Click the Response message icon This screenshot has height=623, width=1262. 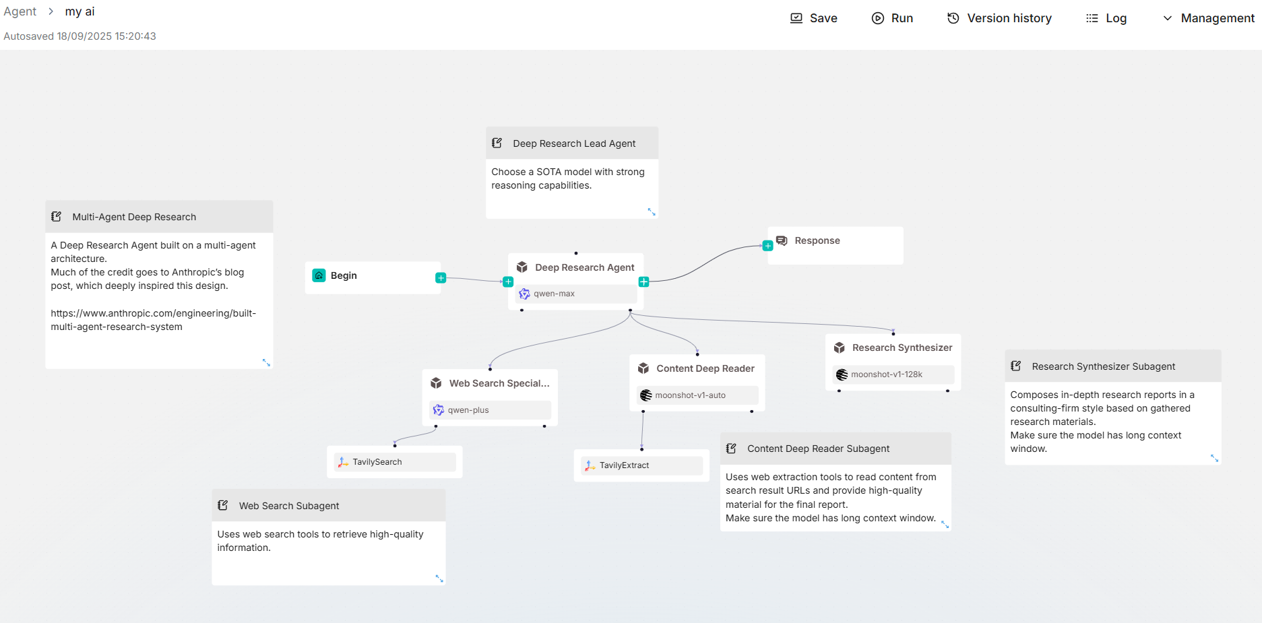point(782,240)
